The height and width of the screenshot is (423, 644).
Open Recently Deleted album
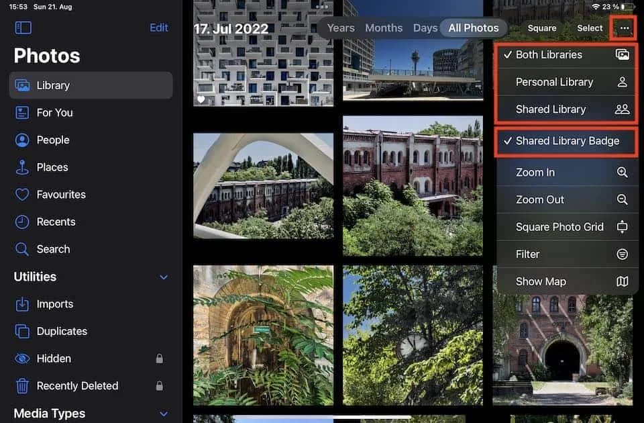tap(76, 386)
